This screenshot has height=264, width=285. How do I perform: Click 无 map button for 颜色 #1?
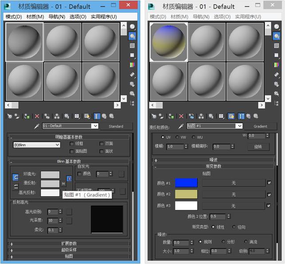click(234, 183)
